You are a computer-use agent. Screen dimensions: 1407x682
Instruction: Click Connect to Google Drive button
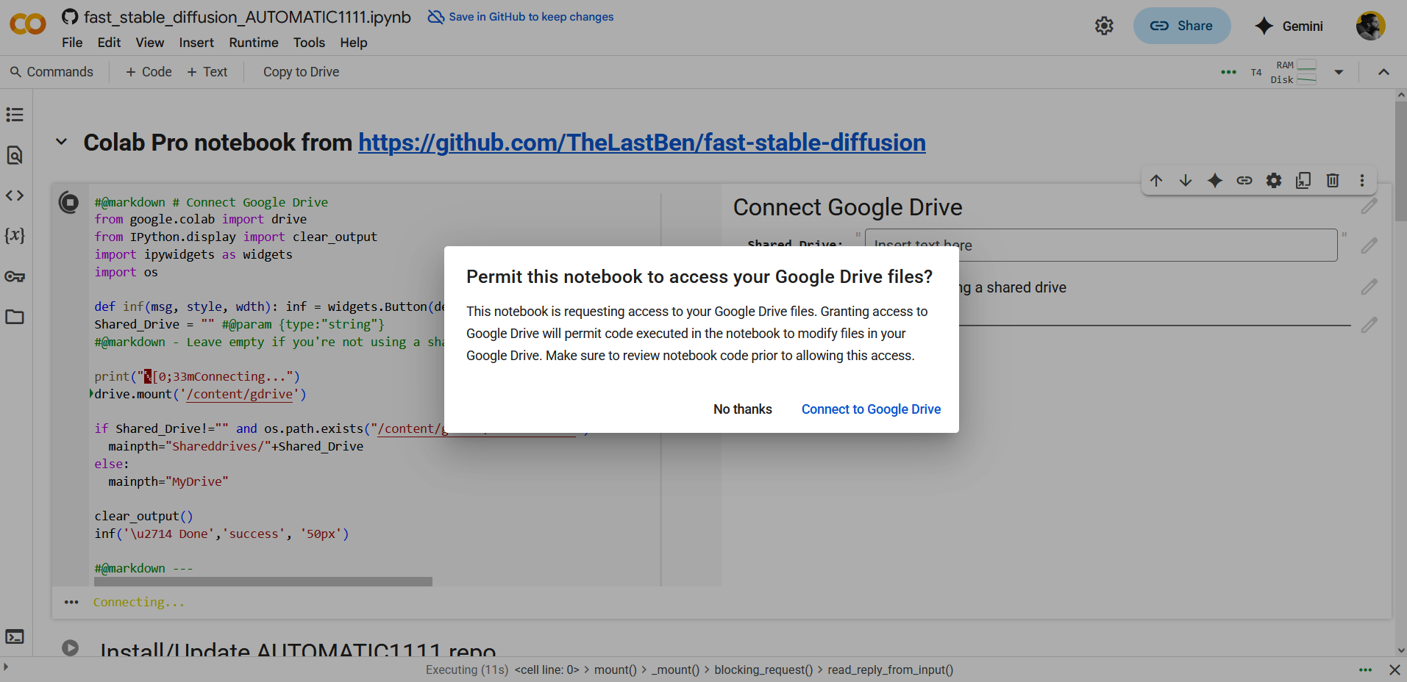pos(871,409)
